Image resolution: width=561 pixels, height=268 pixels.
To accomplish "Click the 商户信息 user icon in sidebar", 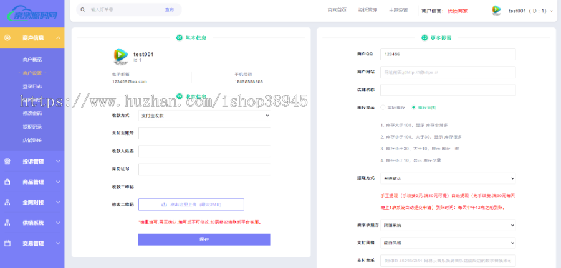I will [x=7, y=39].
